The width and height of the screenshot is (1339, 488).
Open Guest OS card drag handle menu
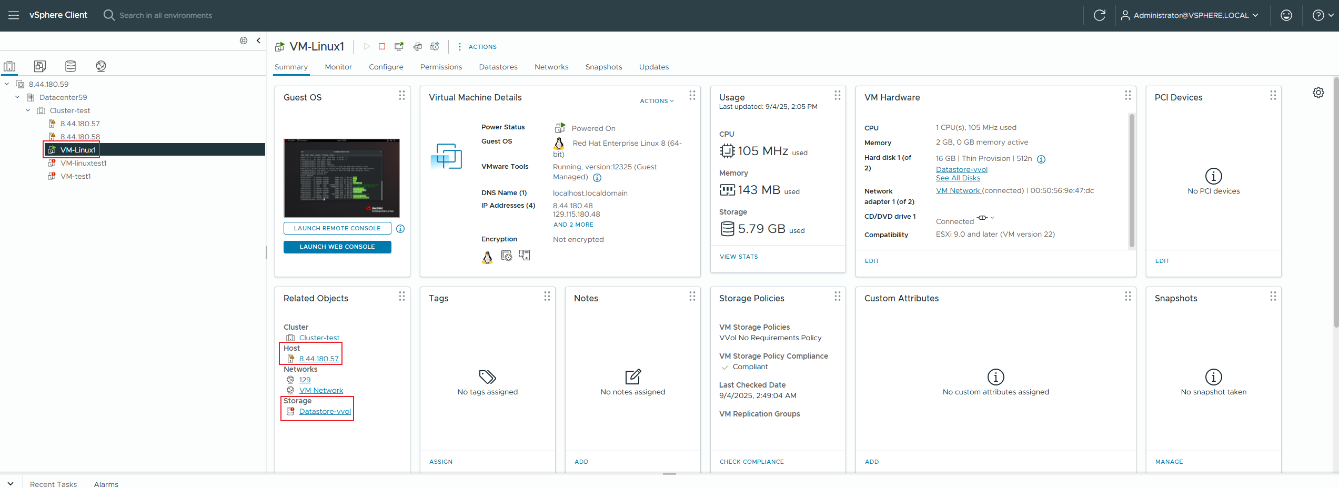[x=402, y=95]
